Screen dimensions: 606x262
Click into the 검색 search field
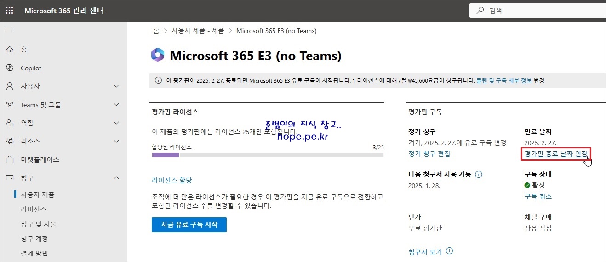pos(537,10)
